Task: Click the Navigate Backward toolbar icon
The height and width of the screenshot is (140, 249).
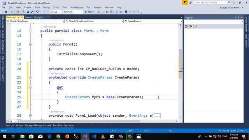Action: tap(6, 12)
